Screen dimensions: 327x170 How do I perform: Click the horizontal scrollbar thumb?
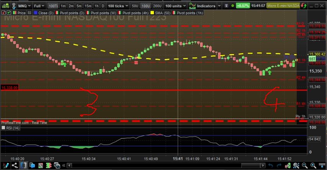[x=251, y=166]
